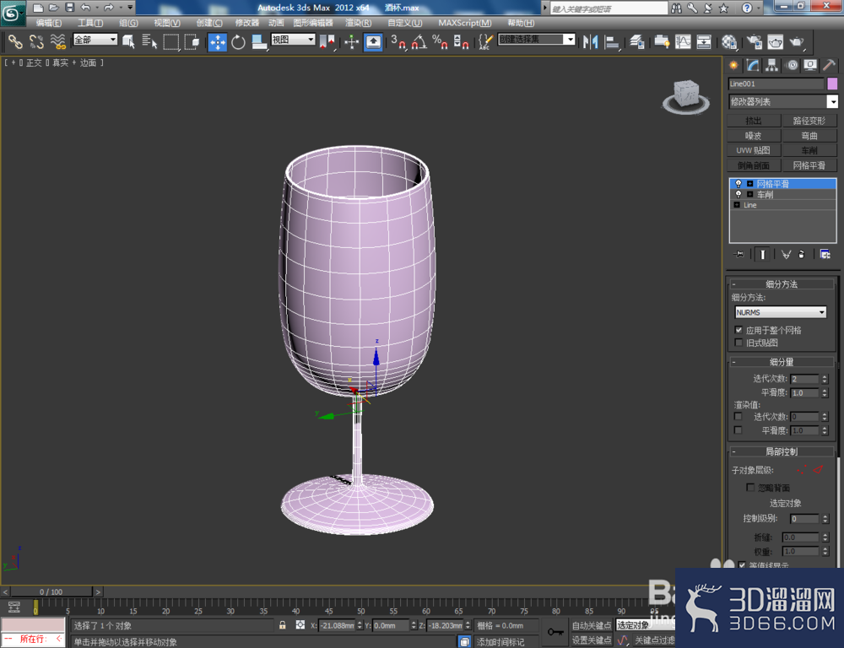Collapse 局部控制 rollout

coord(782,451)
